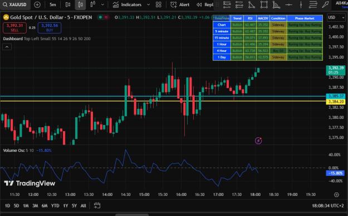The image size is (348, 216).
Task: Expand the Indicators favorites chevron
Action: [x=149, y=4]
